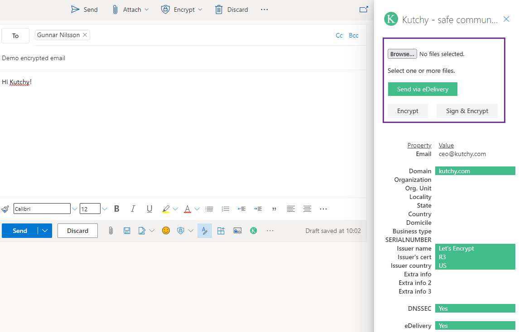Click the Sign & Encrypt button
This screenshot has width=519, height=332.
pyautogui.click(x=467, y=111)
